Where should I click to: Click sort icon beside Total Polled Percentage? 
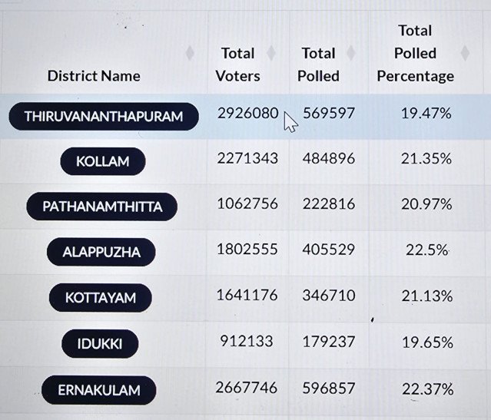[464, 53]
